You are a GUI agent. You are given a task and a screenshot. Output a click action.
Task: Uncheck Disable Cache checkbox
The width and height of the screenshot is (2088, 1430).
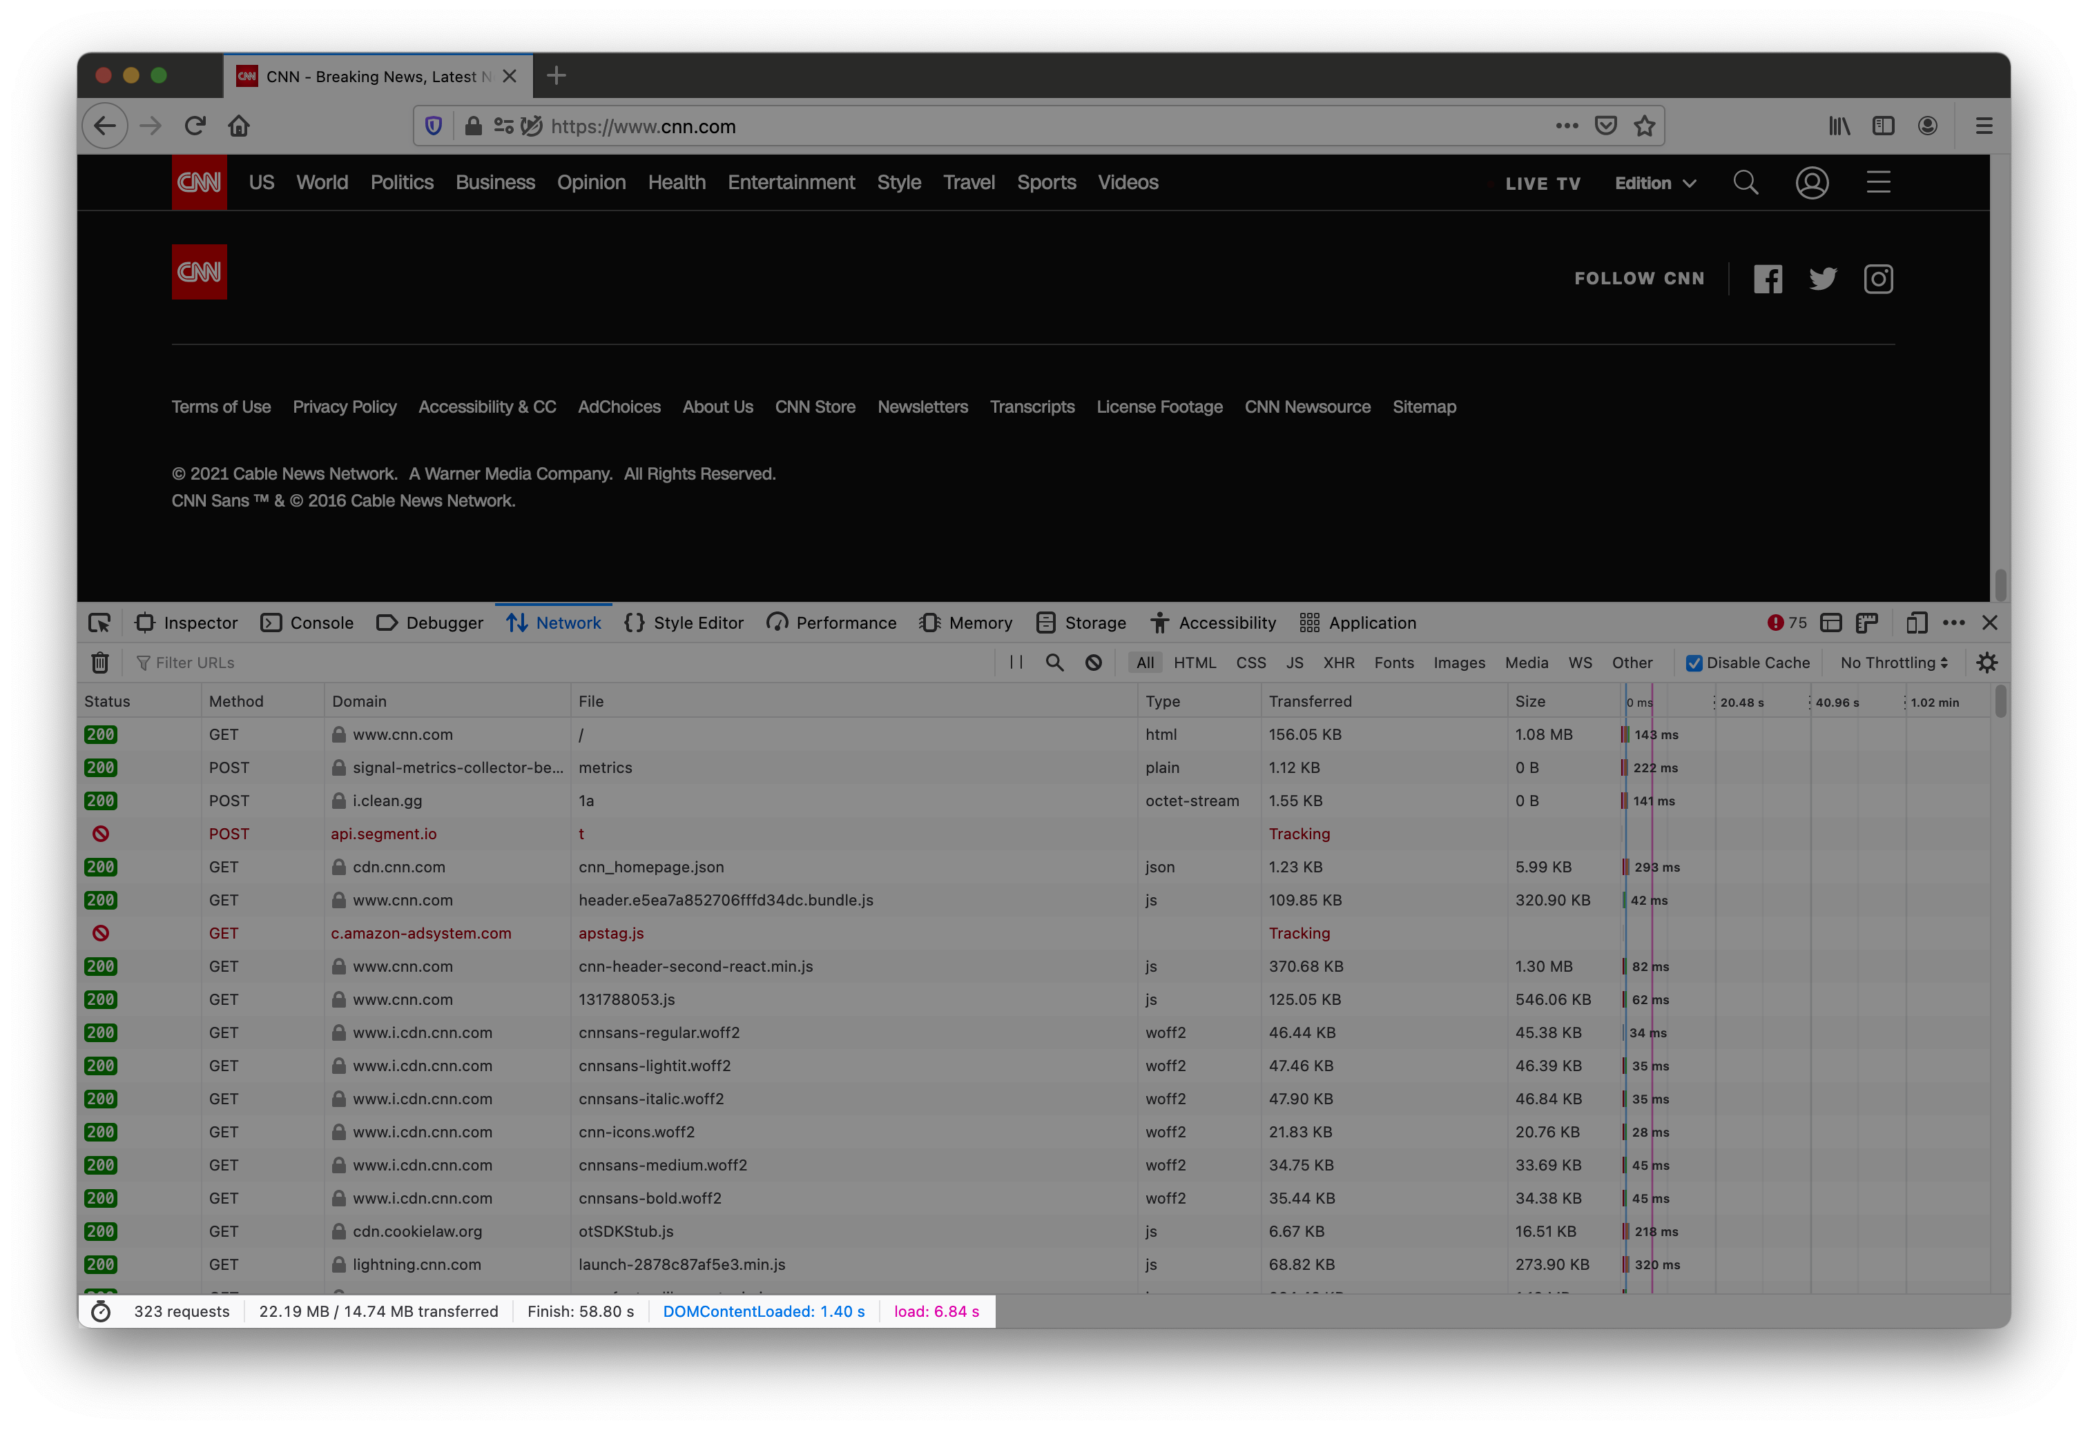pos(1694,663)
